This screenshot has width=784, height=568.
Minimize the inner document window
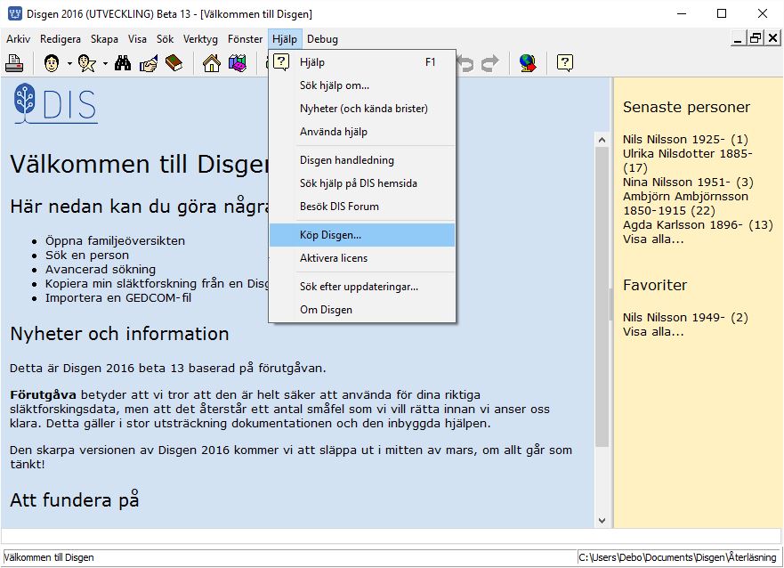click(738, 38)
